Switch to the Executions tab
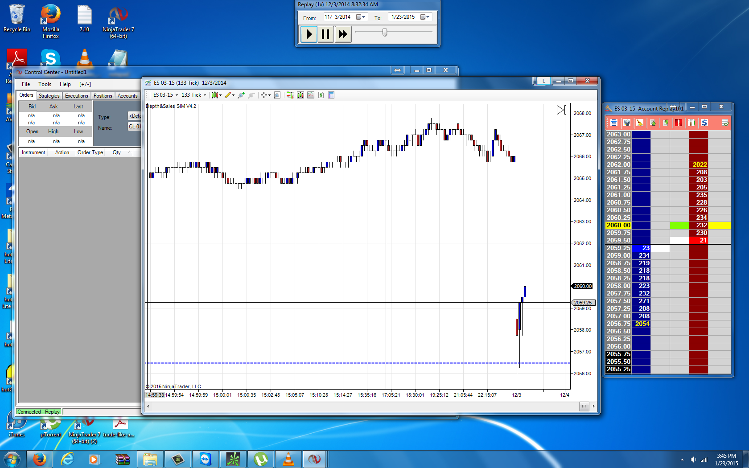The image size is (749, 468). click(76, 96)
